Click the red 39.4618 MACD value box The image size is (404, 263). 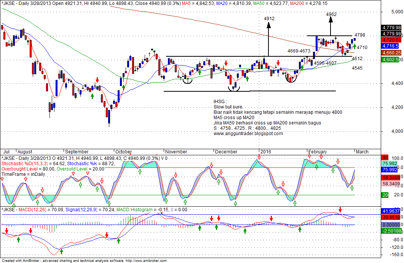(391, 217)
